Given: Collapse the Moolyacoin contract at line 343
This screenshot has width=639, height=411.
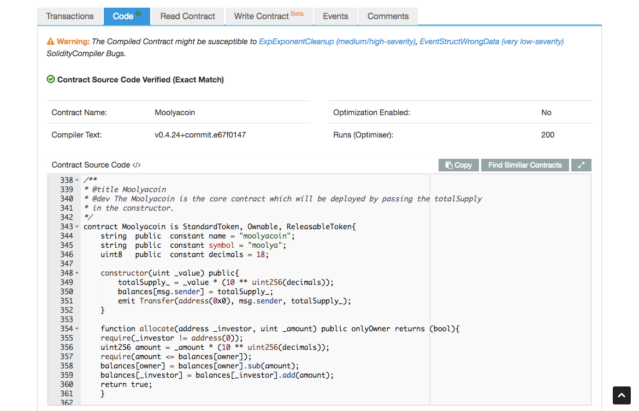Looking at the screenshot, I should coord(77,227).
